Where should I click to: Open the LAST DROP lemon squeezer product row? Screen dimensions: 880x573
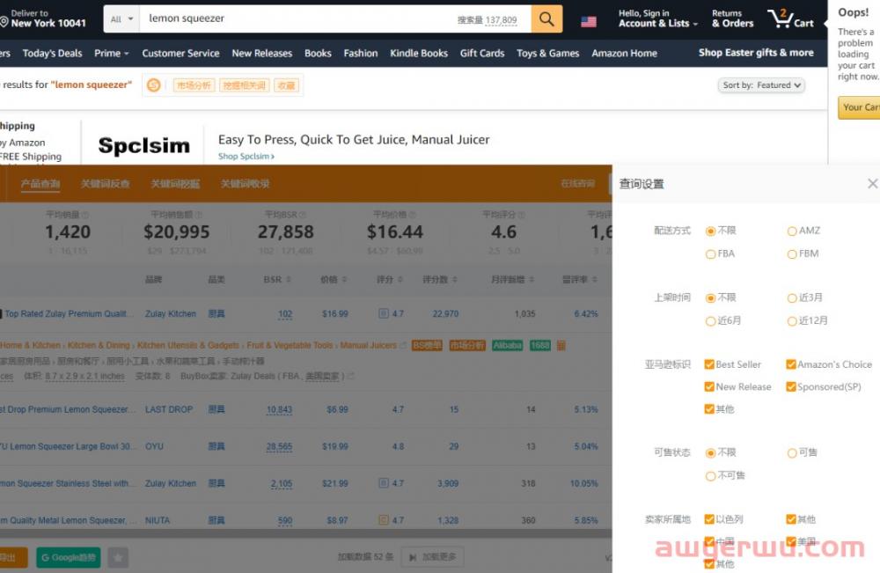point(306,409)
